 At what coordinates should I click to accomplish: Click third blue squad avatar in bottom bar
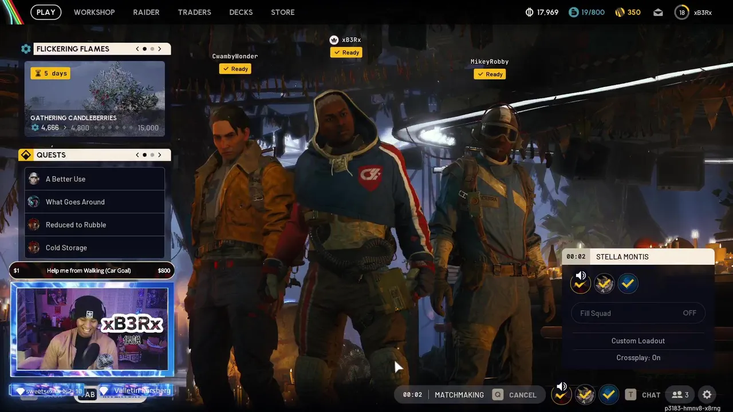[608, 394]
